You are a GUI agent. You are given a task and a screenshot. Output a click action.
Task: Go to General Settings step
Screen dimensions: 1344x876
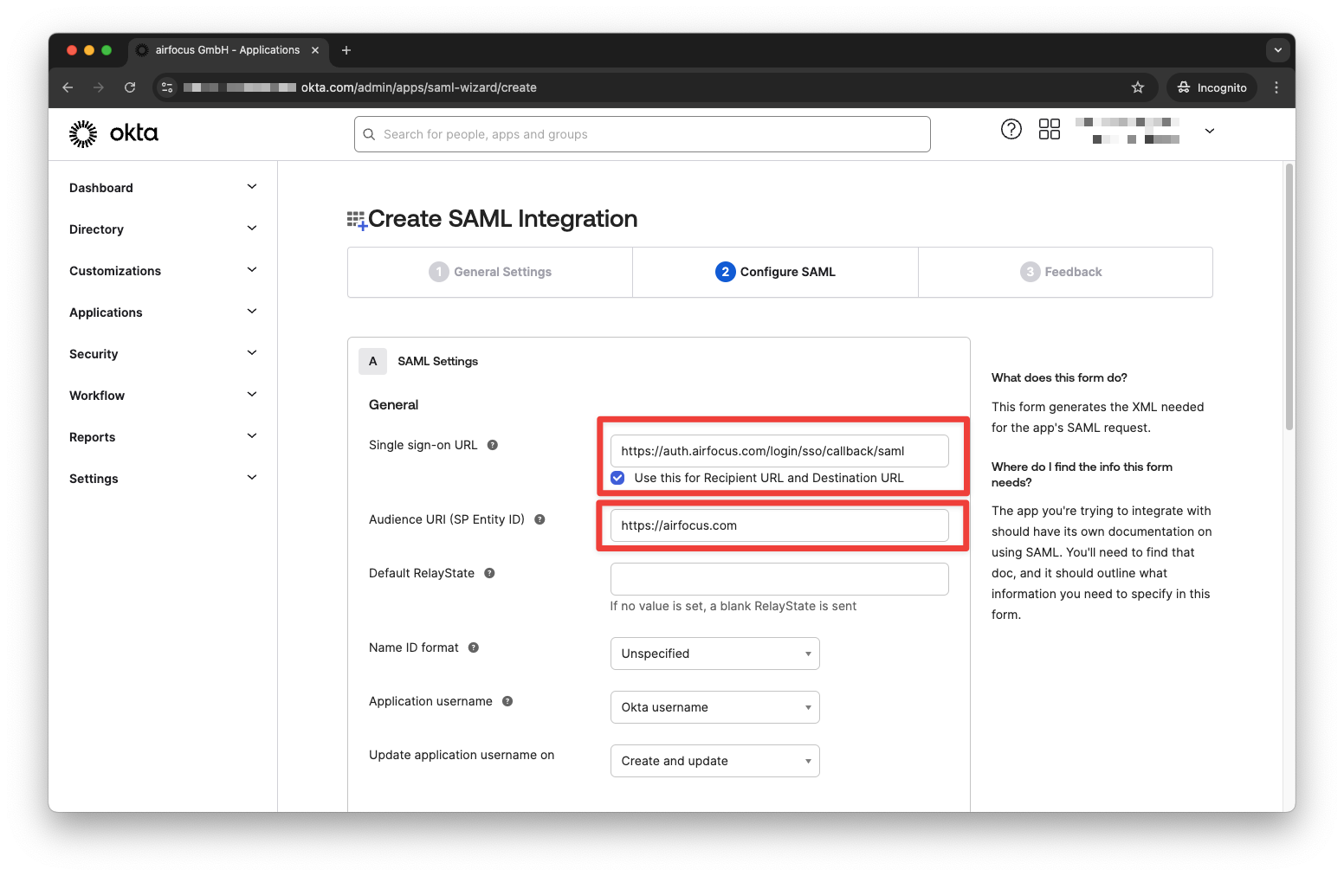tap(490, 272)
